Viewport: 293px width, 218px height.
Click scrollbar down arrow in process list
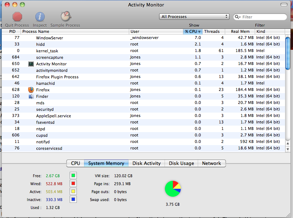pos(288,149)
